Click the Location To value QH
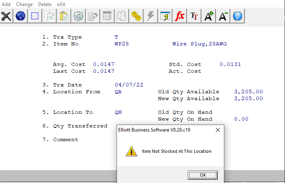The image size is (285, 183). coord(118,112)
